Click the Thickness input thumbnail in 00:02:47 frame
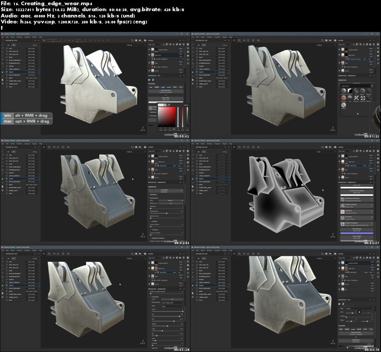Screen dimensions: 381x352 pos(342,212)
